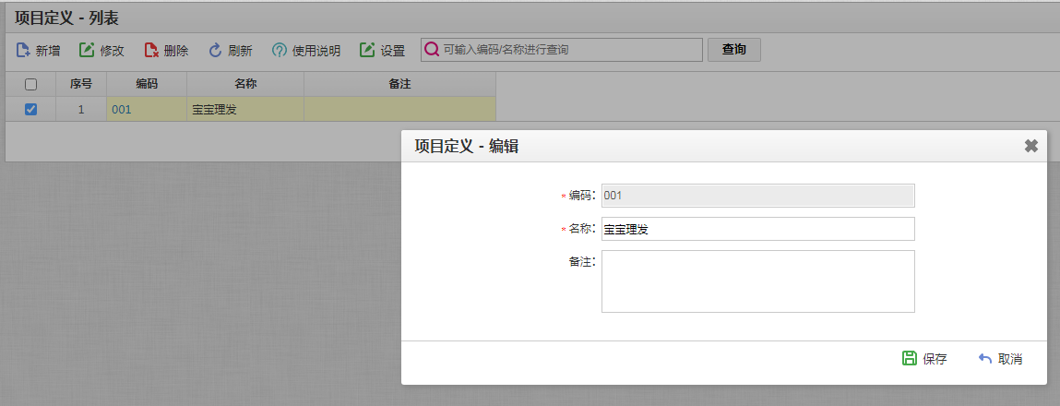Click the magnifier icon in search box
The image size is (1060, 406).
click(432, 50)
